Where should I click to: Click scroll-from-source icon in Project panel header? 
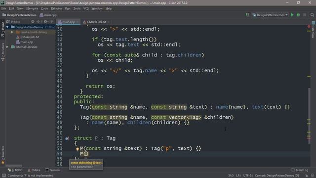(33, 22)
